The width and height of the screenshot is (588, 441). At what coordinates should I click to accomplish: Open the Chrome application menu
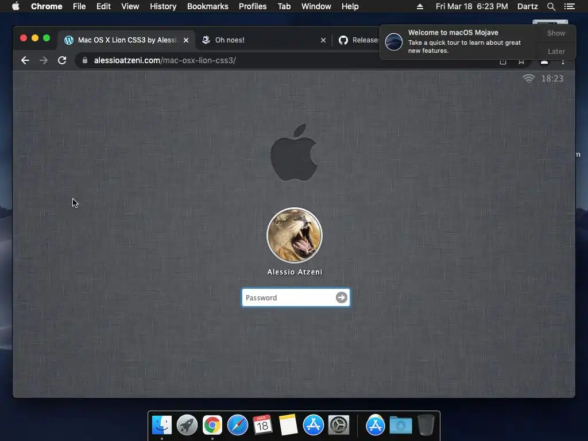47,6
